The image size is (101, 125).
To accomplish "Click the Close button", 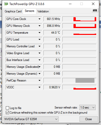I will pyautogui.click(x=89, y=119).
